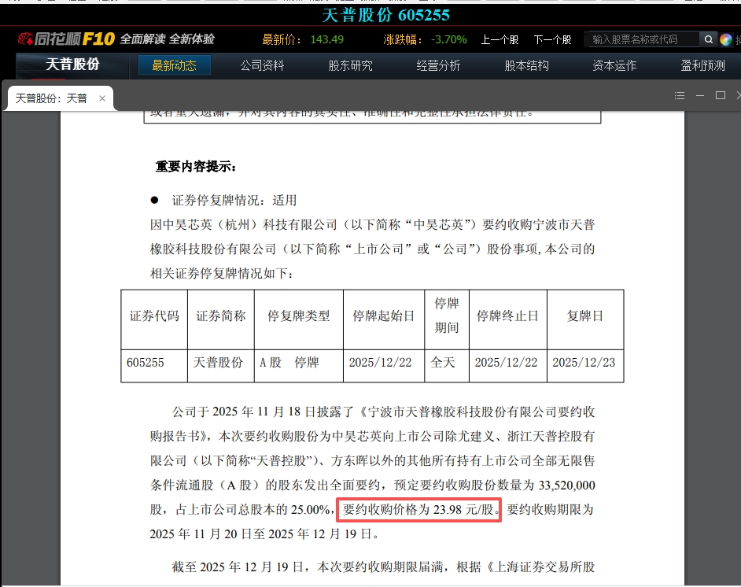Click table header 停牌期间
The image size is (741, 587).
447,316
